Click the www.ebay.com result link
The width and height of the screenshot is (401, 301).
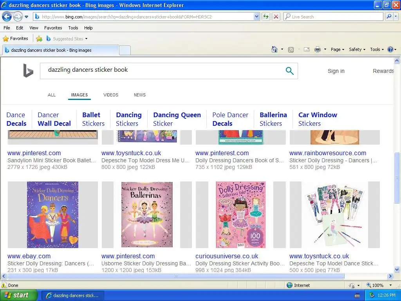click(x=29, y=256)
